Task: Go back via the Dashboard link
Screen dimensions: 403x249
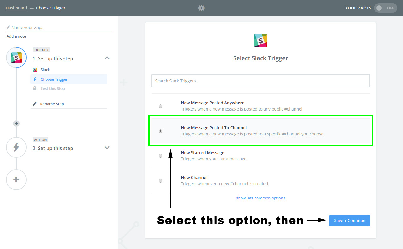Action: (x=16, y=8)
